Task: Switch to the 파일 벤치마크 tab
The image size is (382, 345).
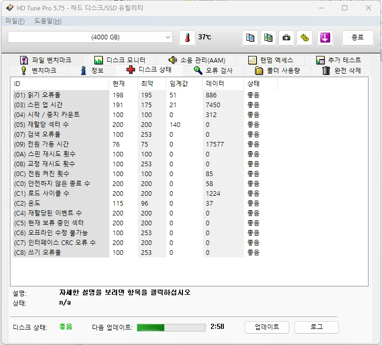Action: pos(46,60)
